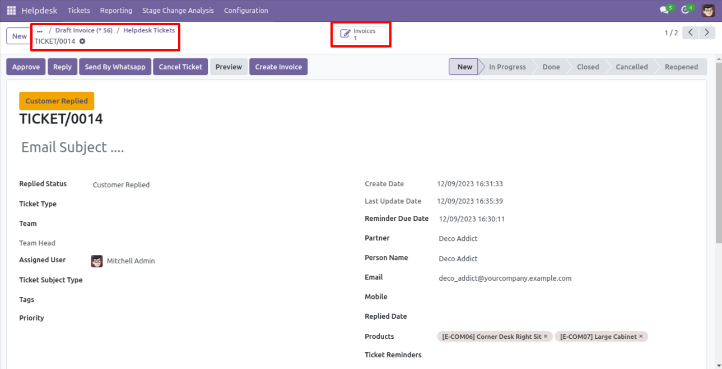722x369 pixels.
Task: Click the Invoices edit icon
Action: click(x=346, y=34)
